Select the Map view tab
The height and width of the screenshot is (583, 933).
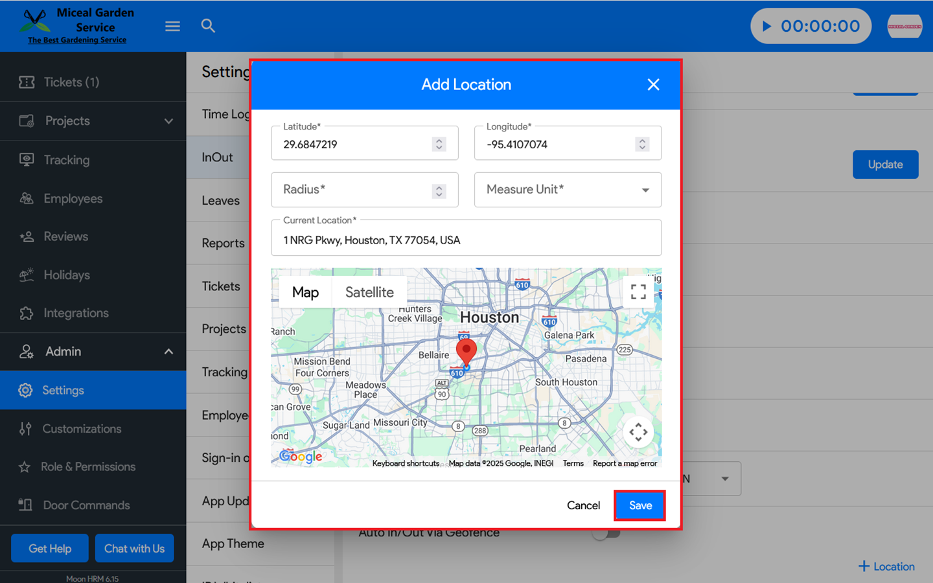[x=305, y=292]
